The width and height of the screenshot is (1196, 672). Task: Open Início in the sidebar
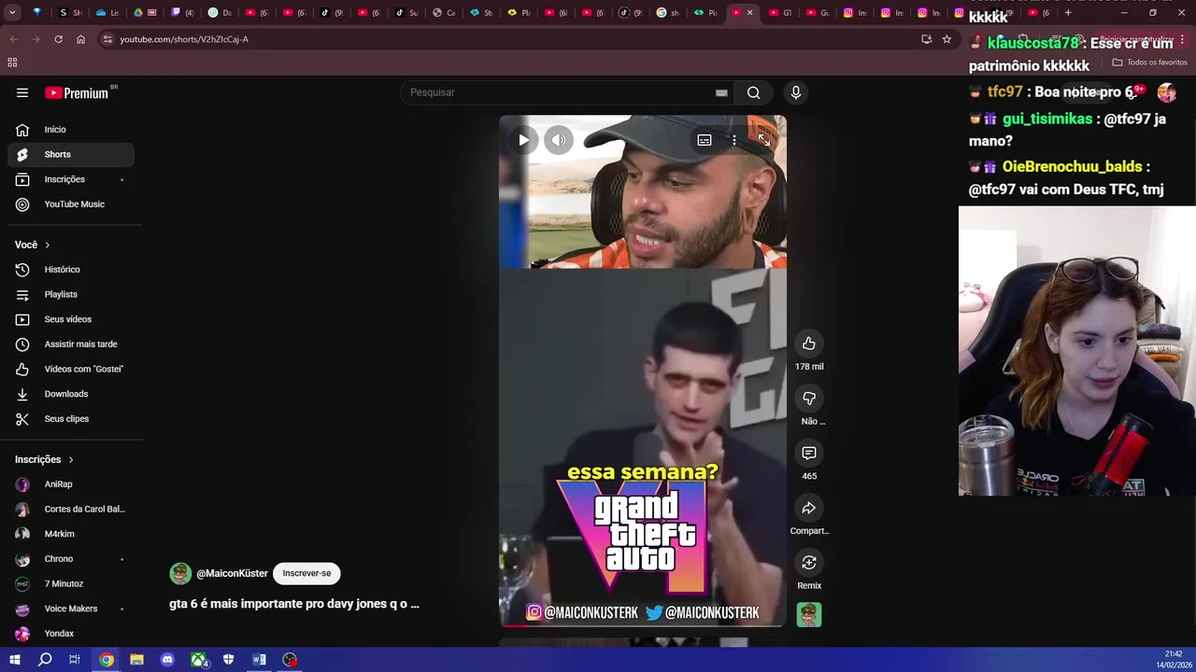[71, 130]
